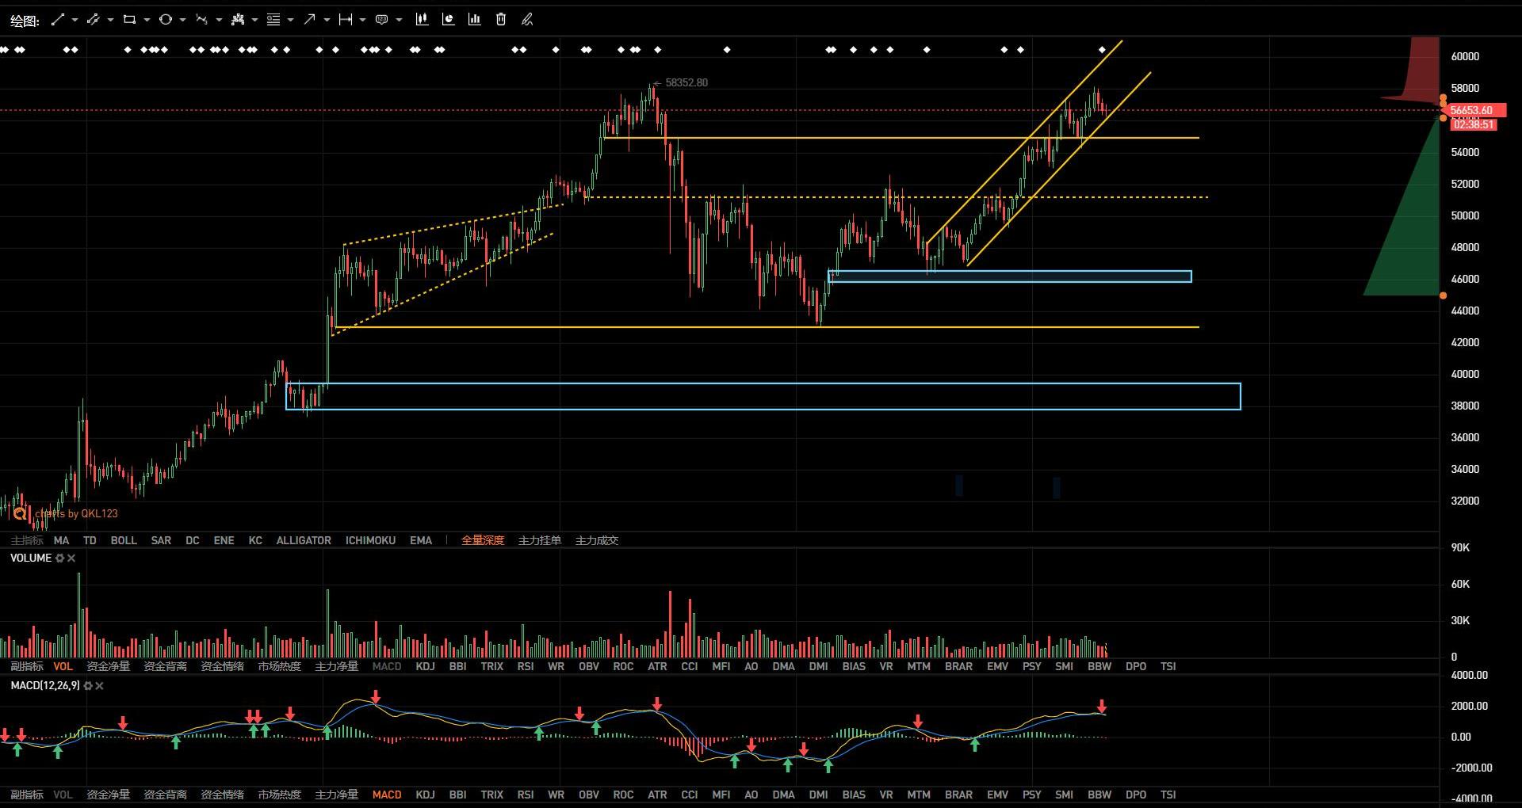This screenshot has width=1522, height=808.
Task: Select the rectangle drawing tool
Action: [129, 20]
